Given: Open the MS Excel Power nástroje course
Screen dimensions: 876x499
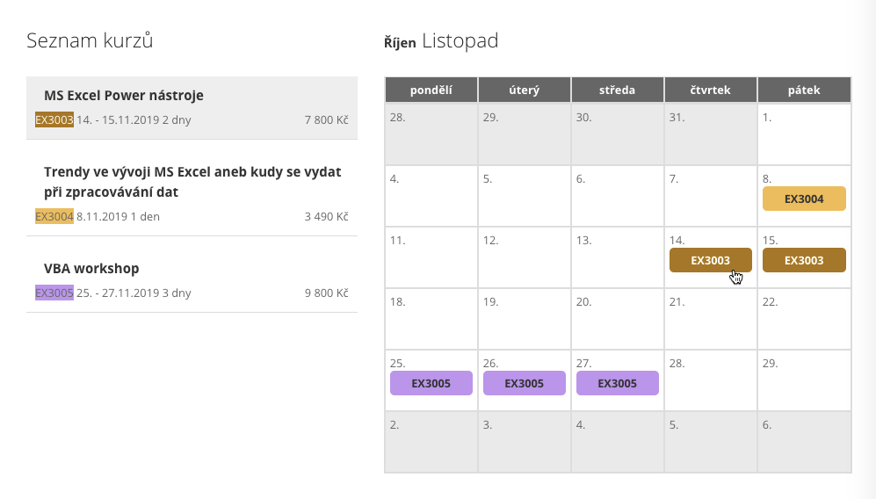Looking at the screenshot, I should coord(124,96).
